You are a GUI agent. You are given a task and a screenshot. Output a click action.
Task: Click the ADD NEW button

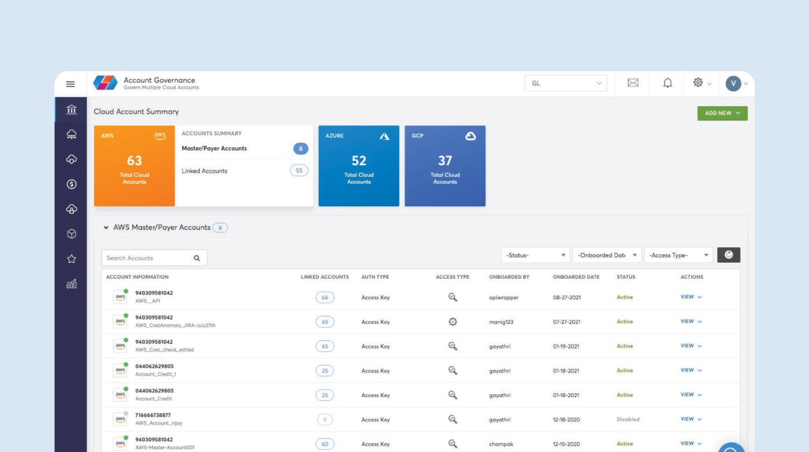[722, 113]
